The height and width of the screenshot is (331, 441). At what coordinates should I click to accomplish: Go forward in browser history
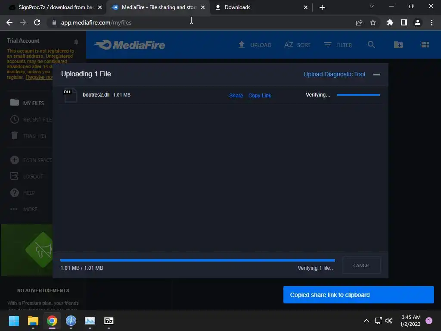coord(23,22)
